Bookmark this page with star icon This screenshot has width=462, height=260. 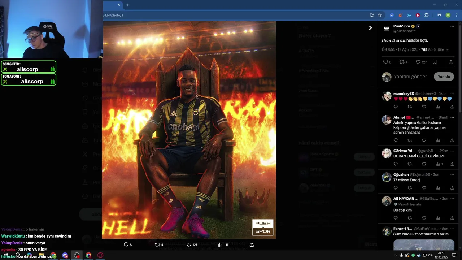pyautogui.click(x=380, y=15)
